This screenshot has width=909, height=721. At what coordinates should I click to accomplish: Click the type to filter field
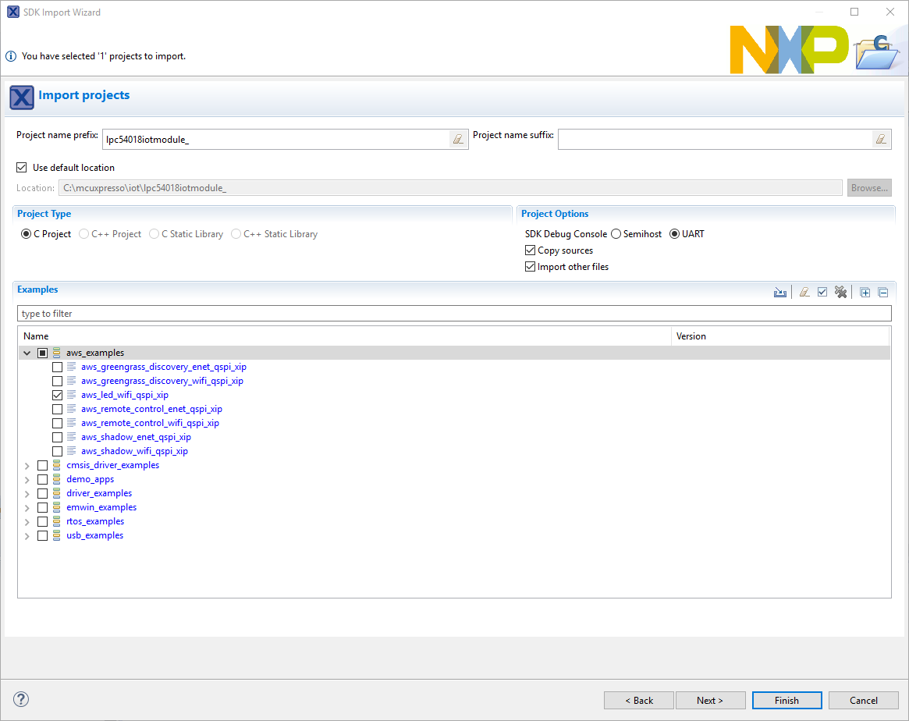[453, 314]
